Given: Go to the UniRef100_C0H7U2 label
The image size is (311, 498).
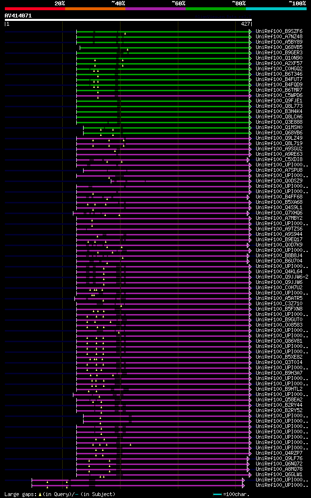Looking at the screenshot, I should pyautogui.click(x=279, y=287).
